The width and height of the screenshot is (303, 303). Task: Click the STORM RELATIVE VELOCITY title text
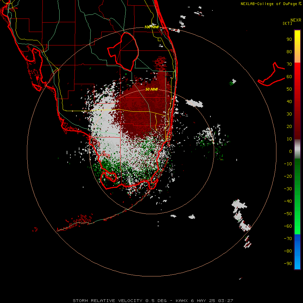(108, 301)
